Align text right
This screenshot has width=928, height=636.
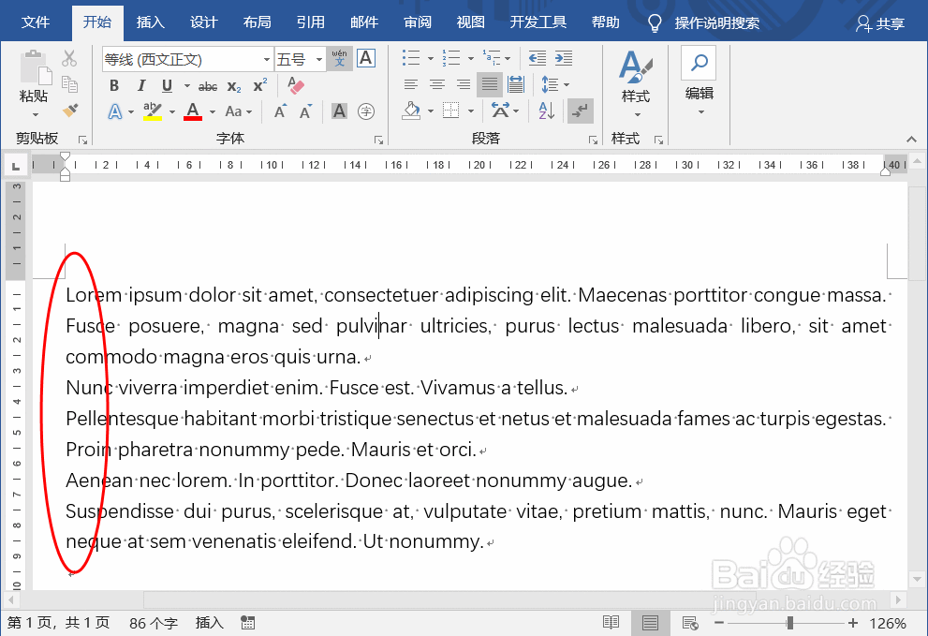point(464,84)
